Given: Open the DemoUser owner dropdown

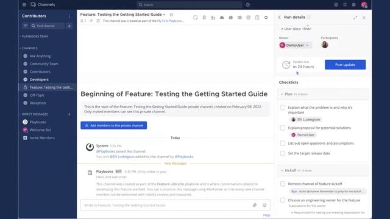Looking at the screenshot, I should (295, 45).
